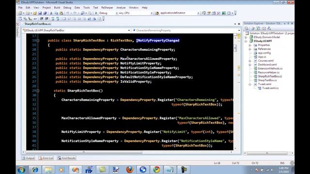Expand the Courses.xaml node
310x174 pixels.
250,61
